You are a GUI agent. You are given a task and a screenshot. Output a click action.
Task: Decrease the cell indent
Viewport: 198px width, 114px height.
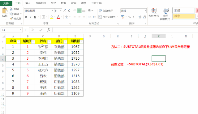(x=90, y=17)
